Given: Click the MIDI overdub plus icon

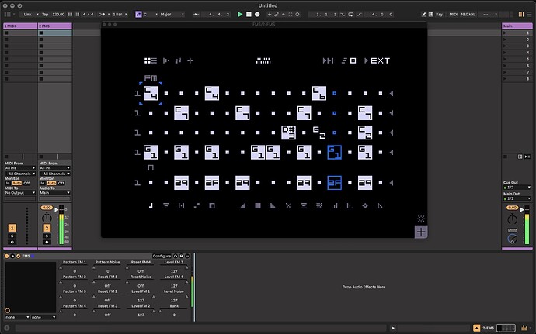Looking at the screenshot, I should tap(270, 14).
